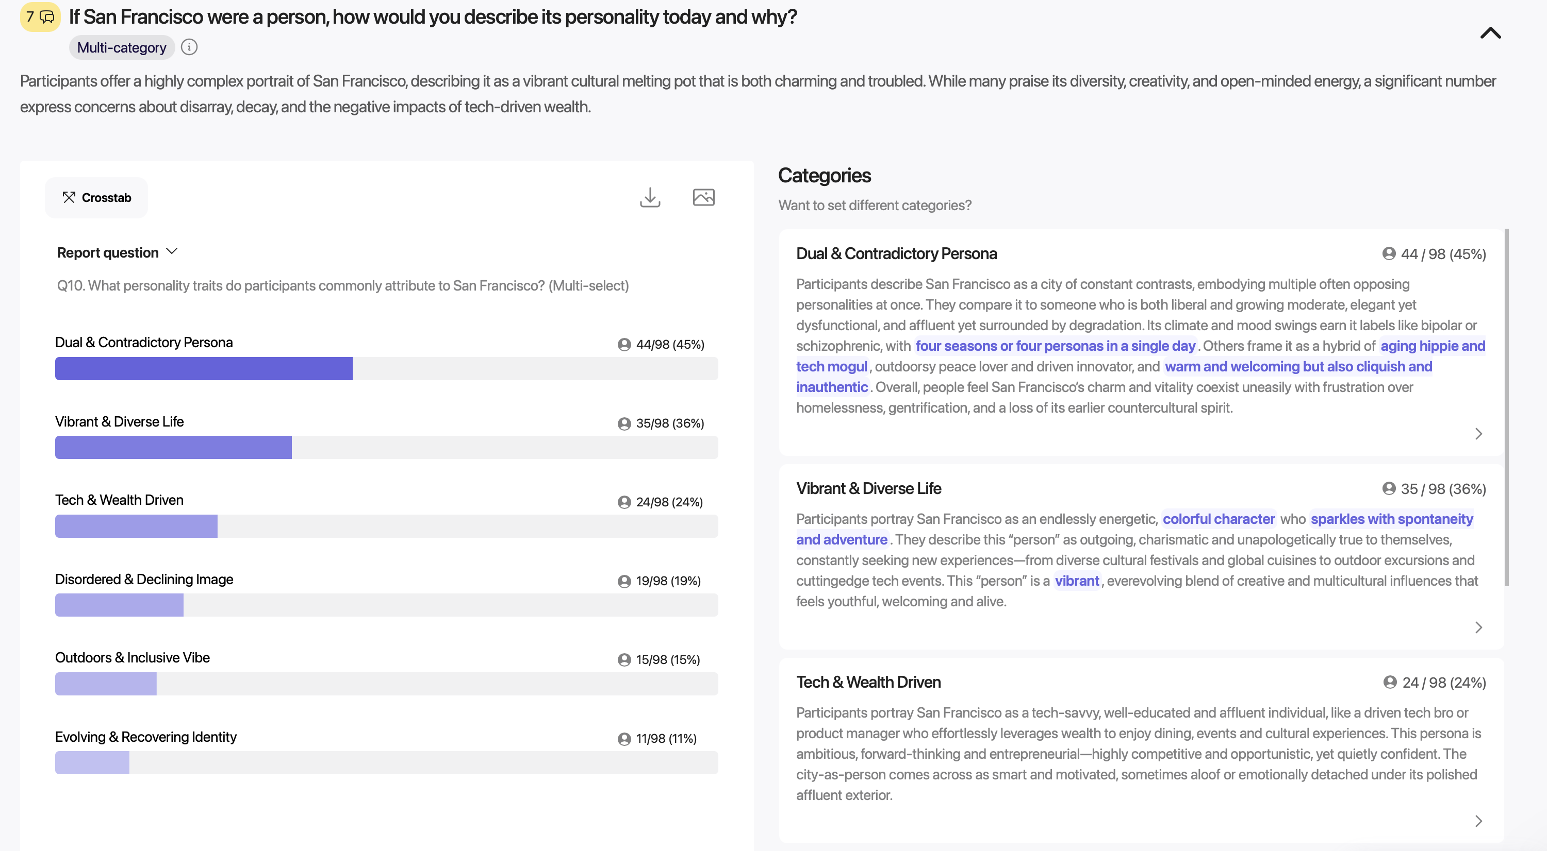Expand the Vibrant & Diverse Life card
1547x851 pixels.
(x=1478, y=627)
